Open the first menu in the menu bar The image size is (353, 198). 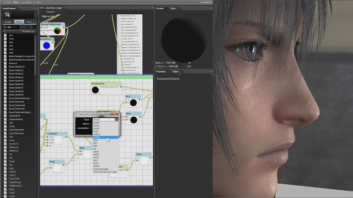[7, 2]
